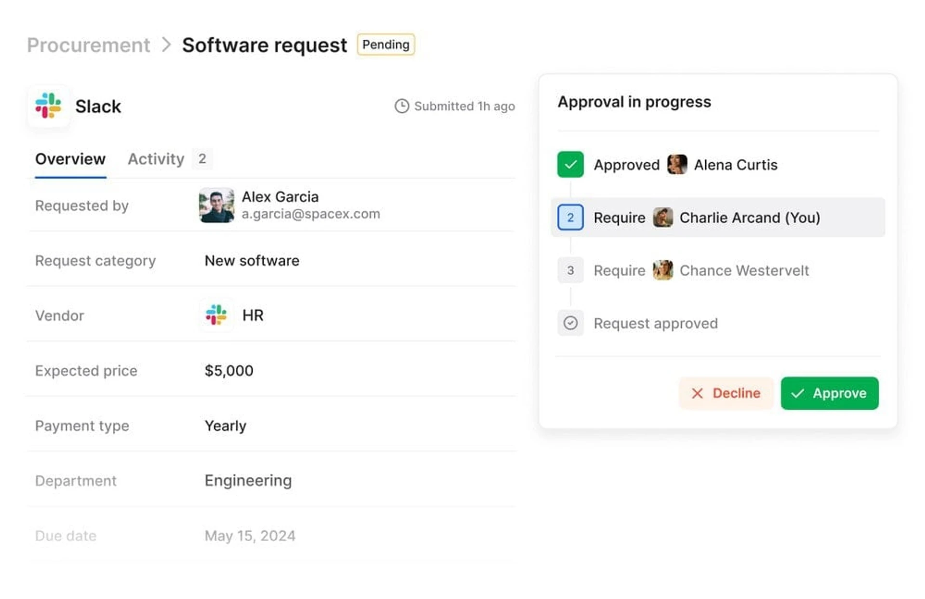
Task: Click the Slack icon in the Vendor row
Action: click(x=216, y=315)
